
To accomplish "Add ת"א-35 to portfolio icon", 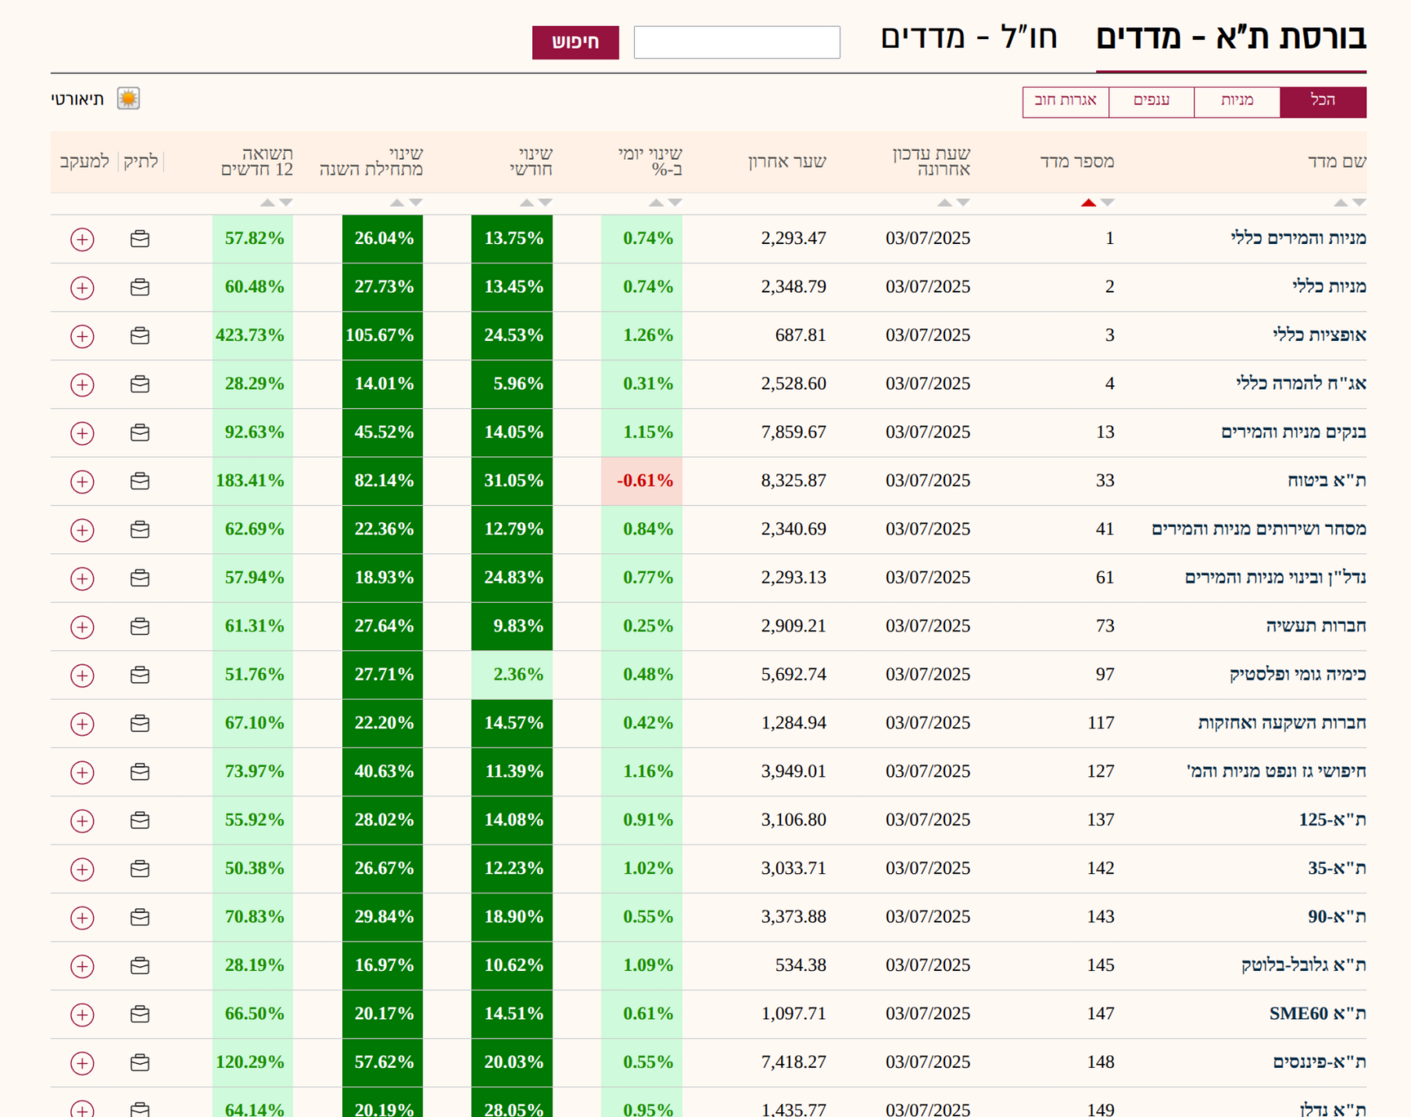I will tap(140, 868).
